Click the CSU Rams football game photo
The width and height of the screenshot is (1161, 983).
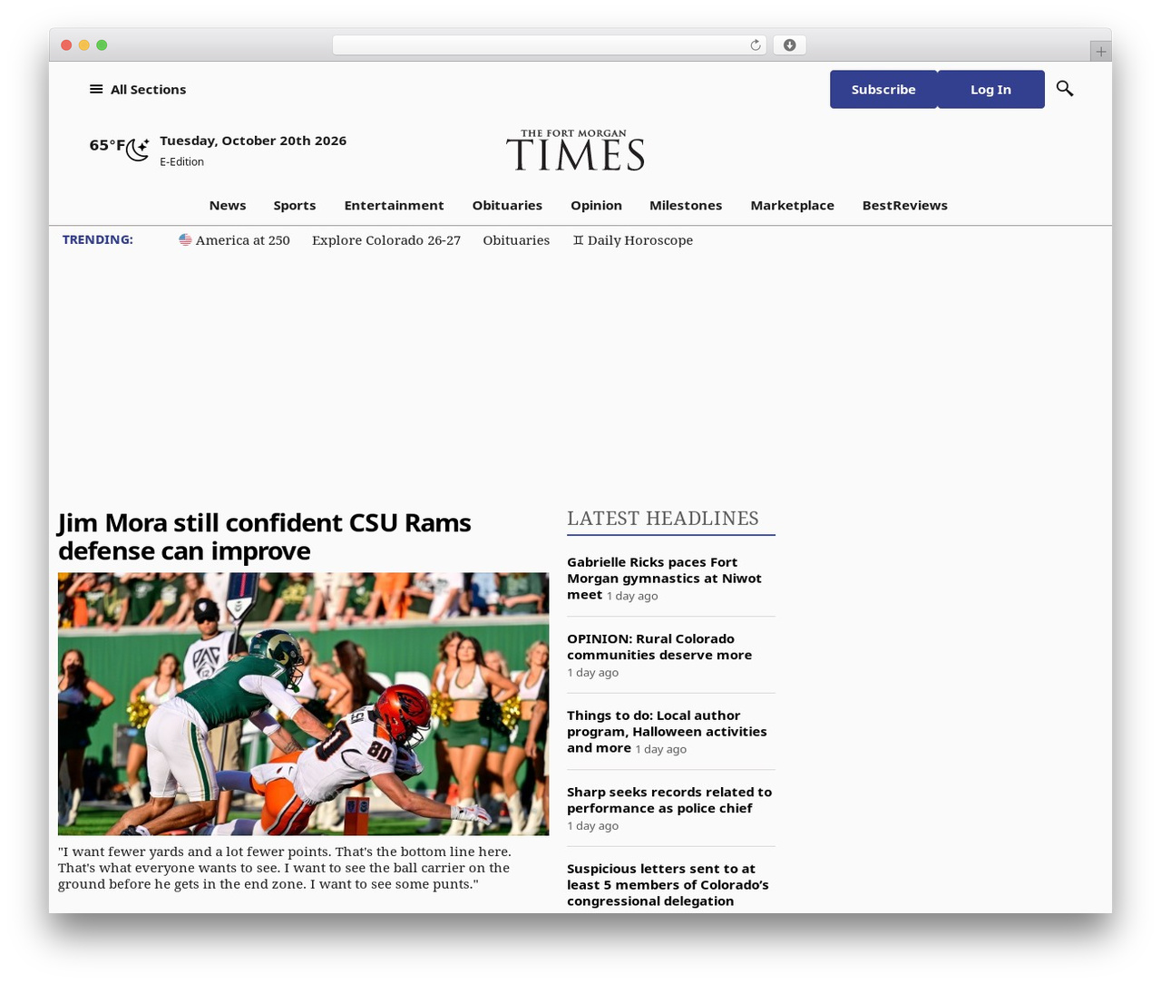click(x=303, y=704)
